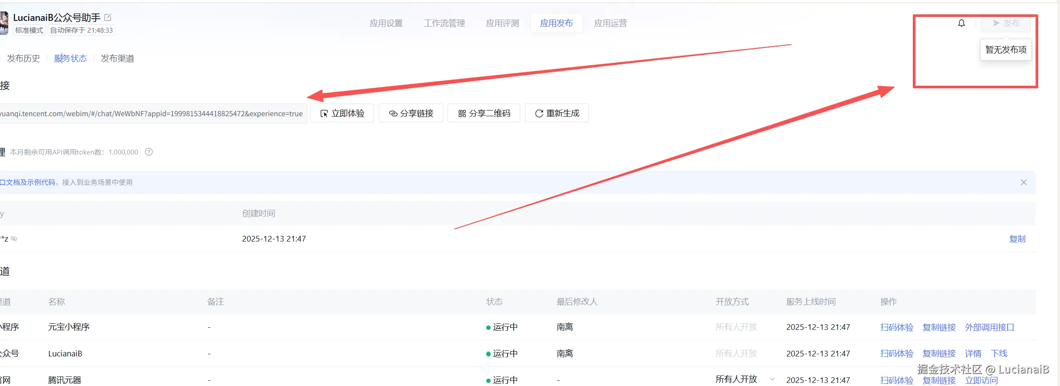
Task: Click 扫码体验 in 腾讯元器 row
Action: coord(897,380)
